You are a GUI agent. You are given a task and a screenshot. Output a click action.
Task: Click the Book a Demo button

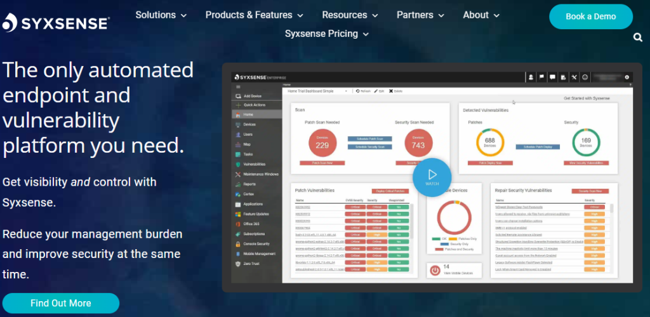click(x=590, y=16)
